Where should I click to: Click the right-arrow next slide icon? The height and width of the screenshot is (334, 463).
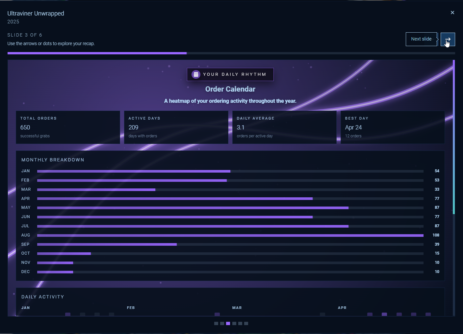coord(448,39)
